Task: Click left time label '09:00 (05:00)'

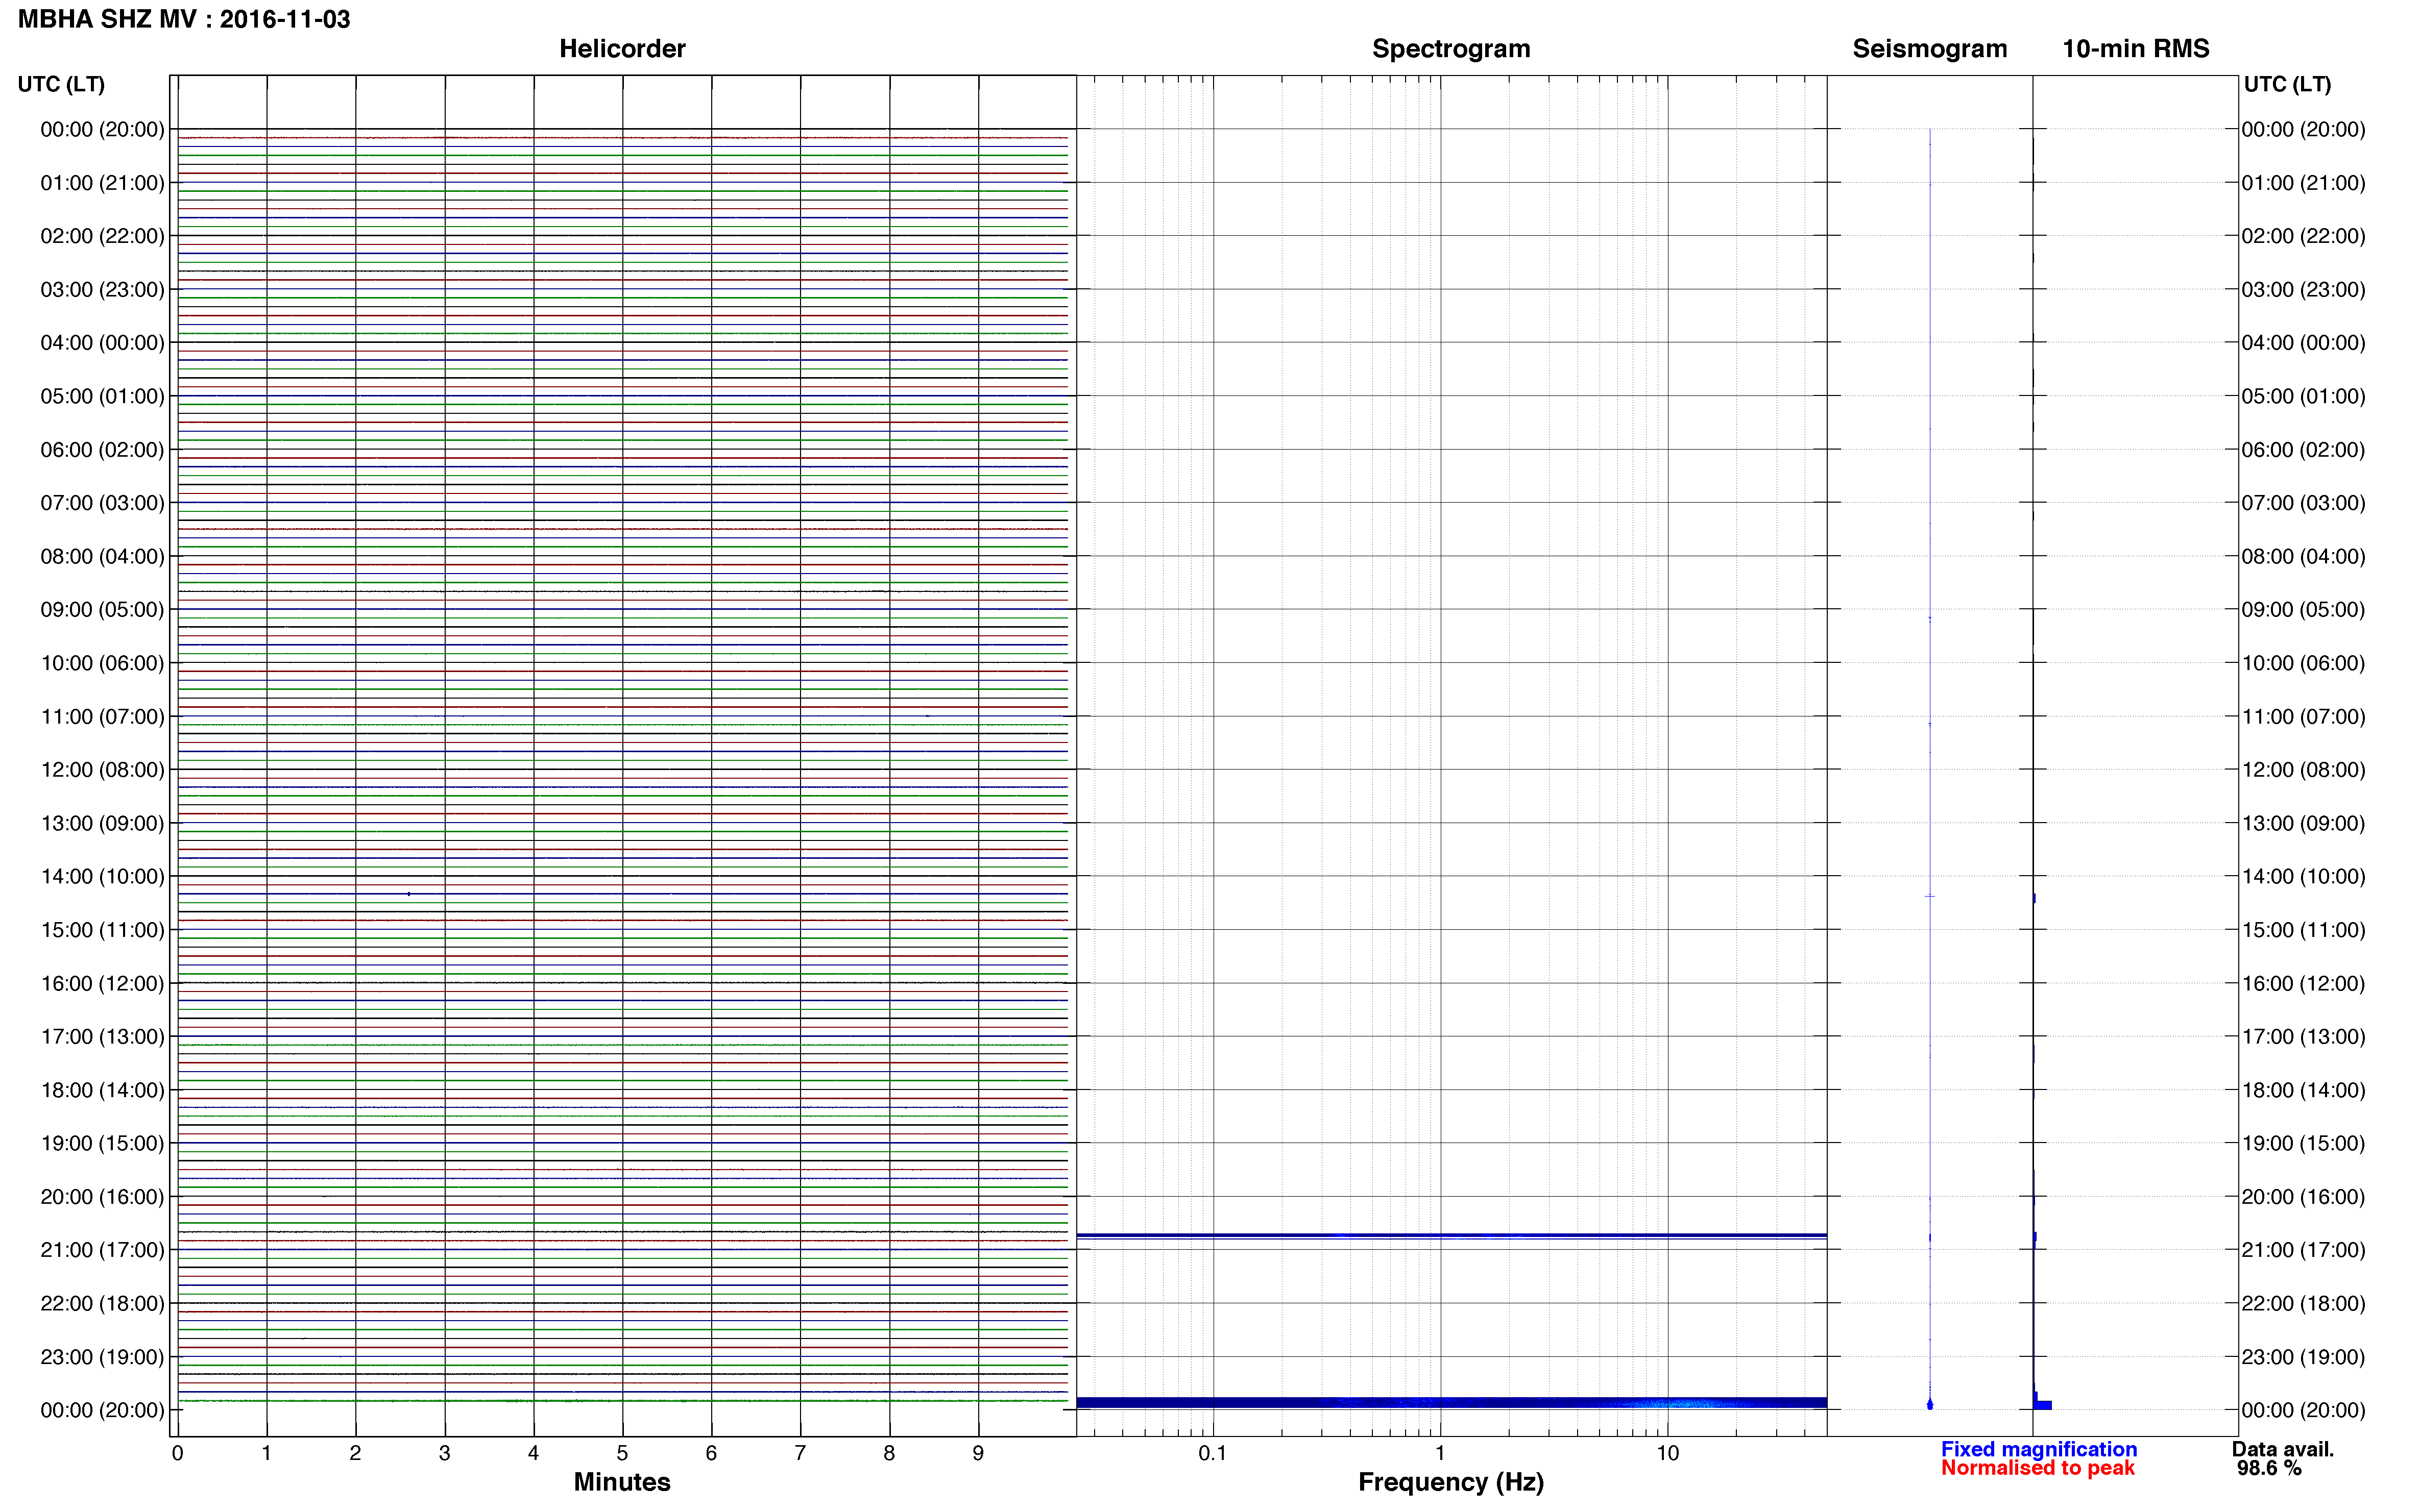Action: (102, 610)
